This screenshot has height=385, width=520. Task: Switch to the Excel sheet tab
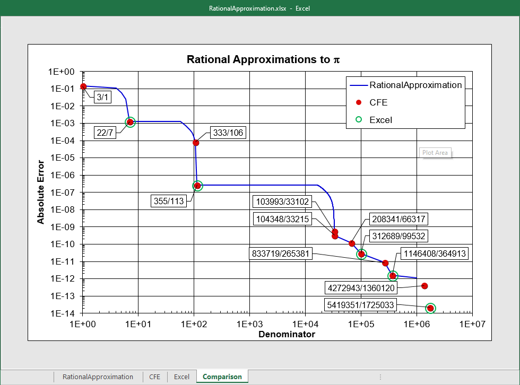click(181, 377)
